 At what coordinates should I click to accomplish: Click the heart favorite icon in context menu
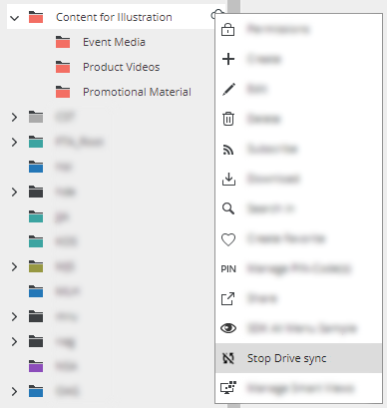[228, 239]
